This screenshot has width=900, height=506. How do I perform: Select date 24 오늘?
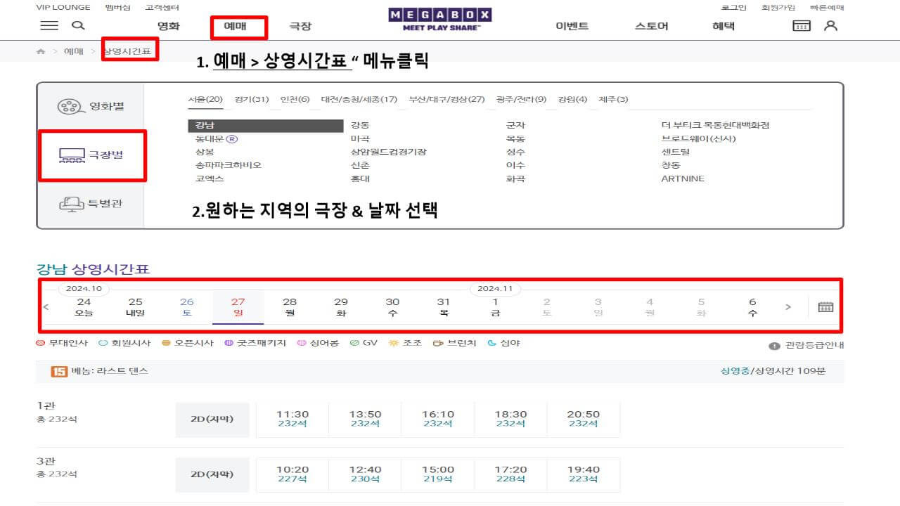pyautogui.click(x=84, y=307)
